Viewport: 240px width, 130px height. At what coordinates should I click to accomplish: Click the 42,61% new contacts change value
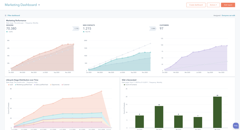(x=88, y=32)
